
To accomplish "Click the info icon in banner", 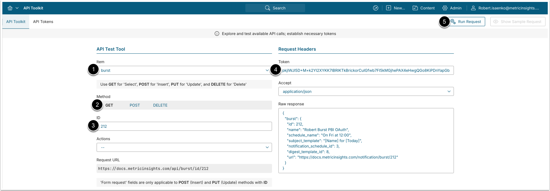I will pyautogui.click(x=217, y=34).
